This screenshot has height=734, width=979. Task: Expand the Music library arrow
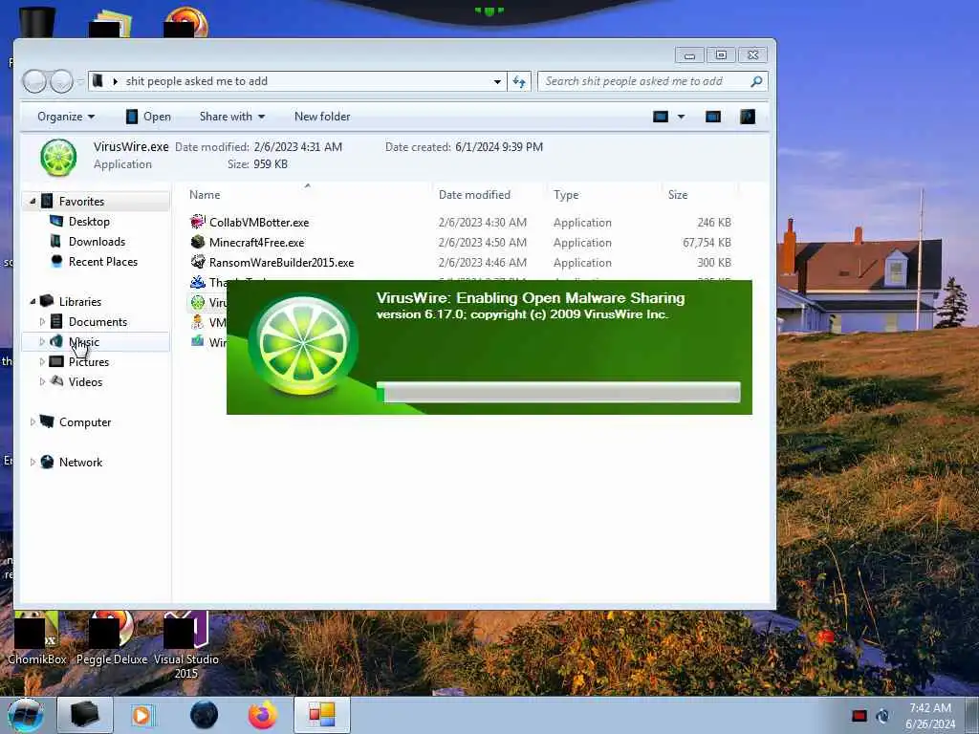tap(42, 341)
